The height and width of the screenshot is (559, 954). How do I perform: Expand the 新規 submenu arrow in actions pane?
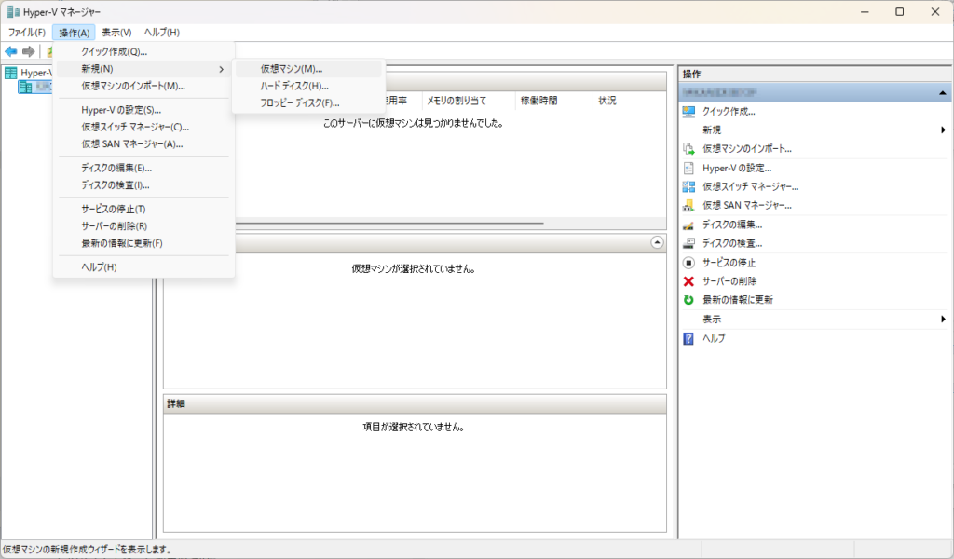(944, 130)
